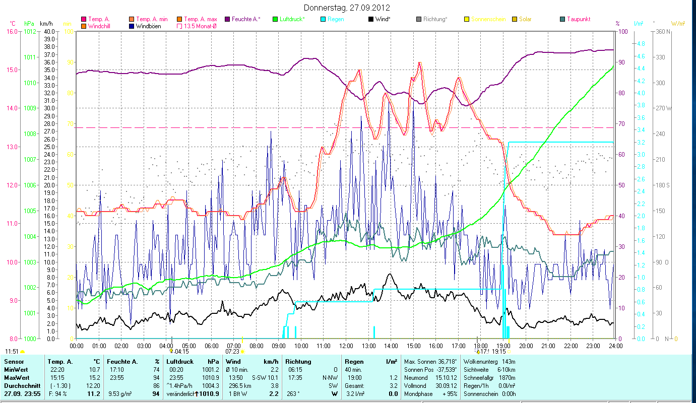
Task: Click the Luftdruck table header
Action: pos(179,362)
